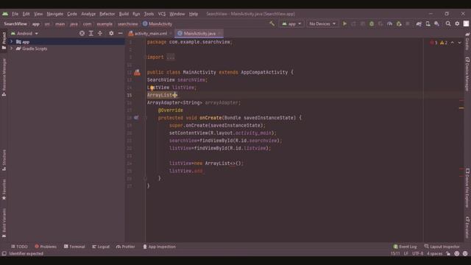Open the Profile app gauge icon

click(x=389, y=24)
